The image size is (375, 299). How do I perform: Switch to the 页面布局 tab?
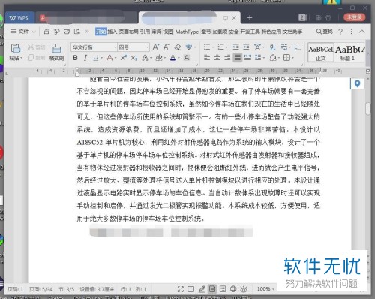click(128, 32)
